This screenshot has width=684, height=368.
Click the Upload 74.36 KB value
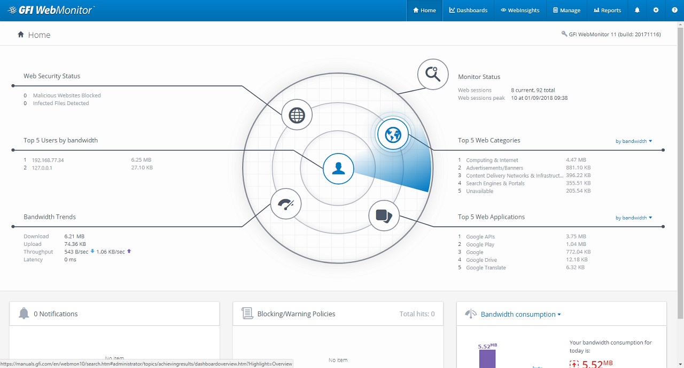(76, 244)
